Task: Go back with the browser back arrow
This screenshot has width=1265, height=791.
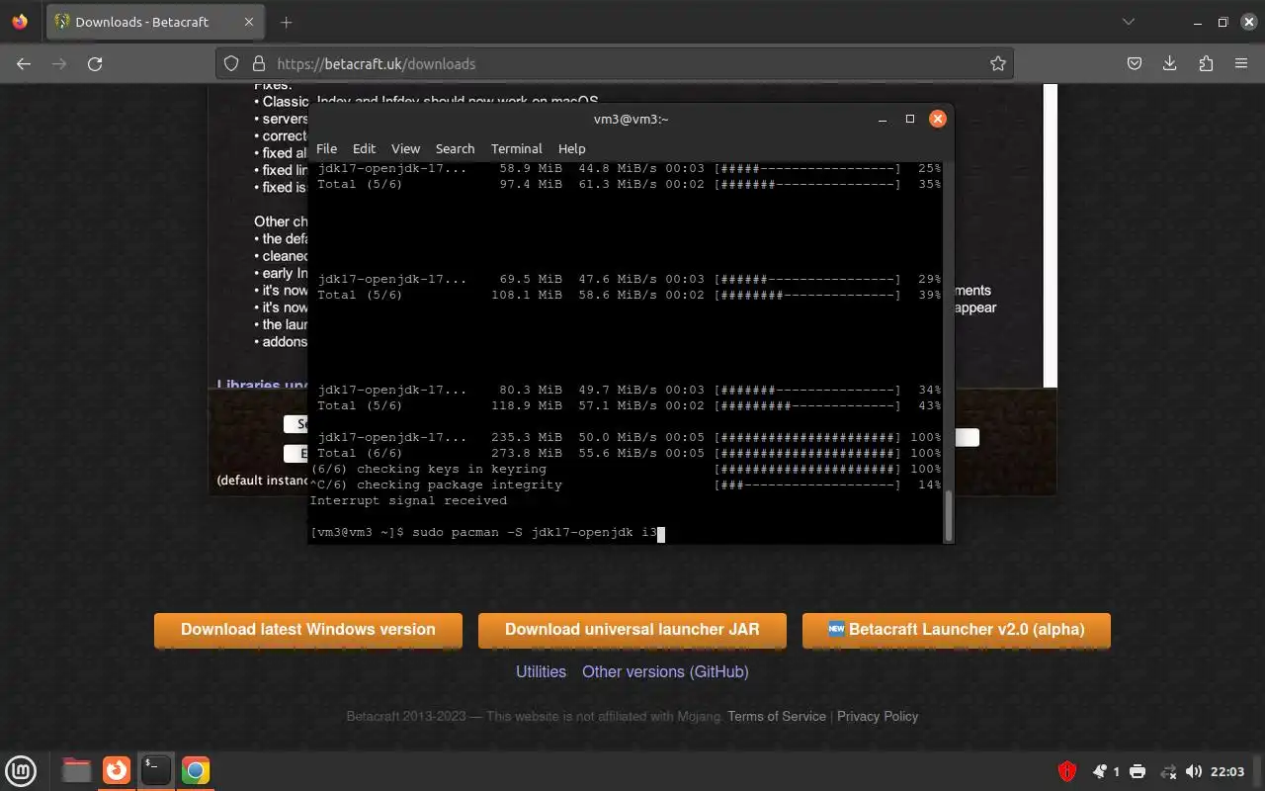Action: (24, 63)
